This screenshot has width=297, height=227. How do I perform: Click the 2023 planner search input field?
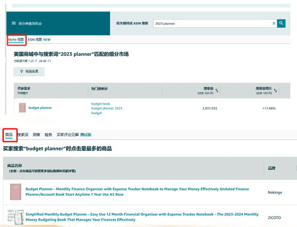tap(212, 23)
